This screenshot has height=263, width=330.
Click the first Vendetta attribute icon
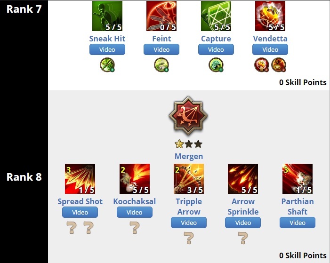262,65
